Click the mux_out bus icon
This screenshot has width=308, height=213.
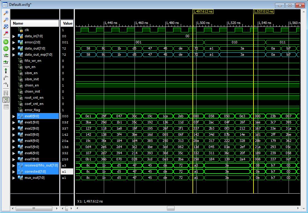click(20, 178)
